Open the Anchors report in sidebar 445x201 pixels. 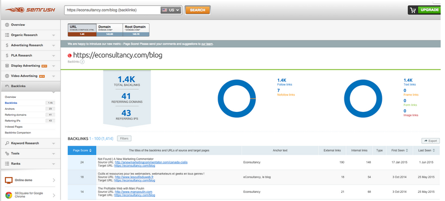[10, 109]
